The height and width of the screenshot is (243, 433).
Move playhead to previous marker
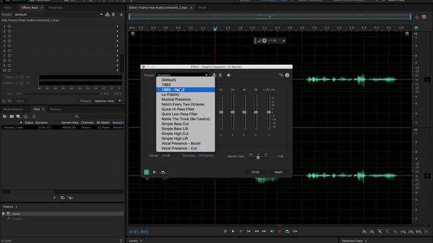[248, 231]
